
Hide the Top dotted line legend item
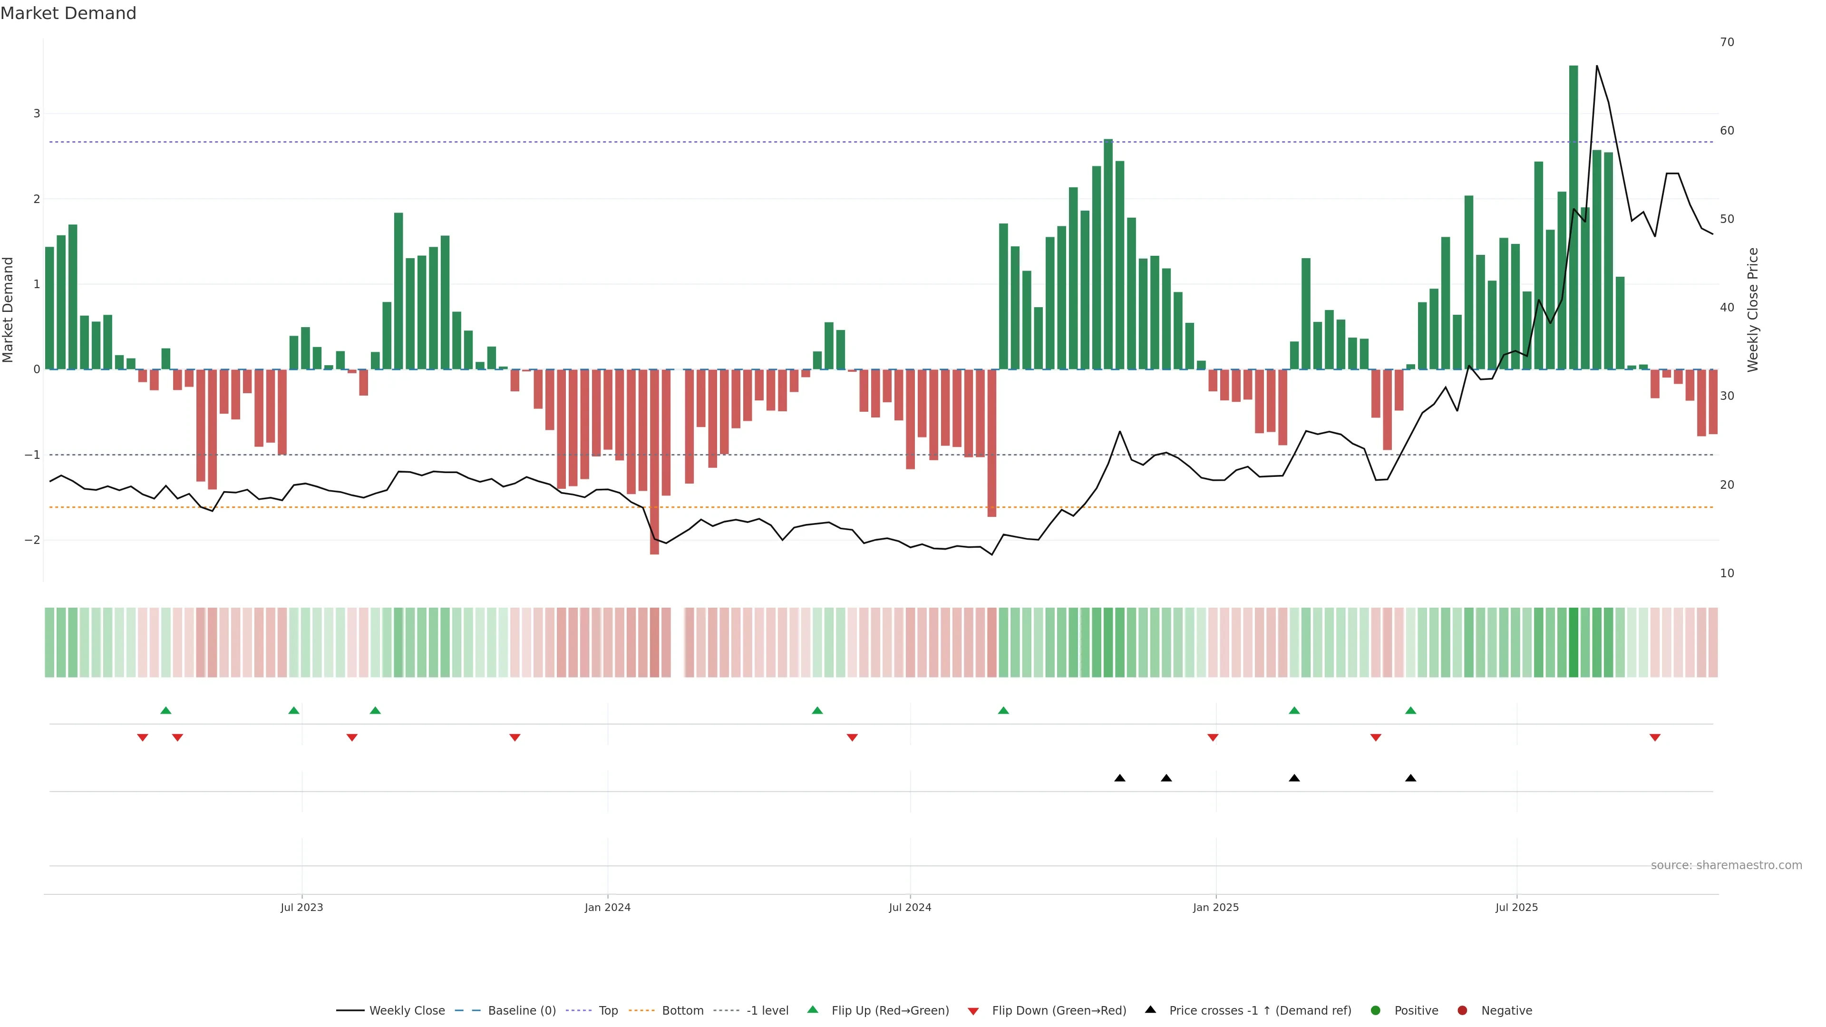click(x=608, y=1011)
